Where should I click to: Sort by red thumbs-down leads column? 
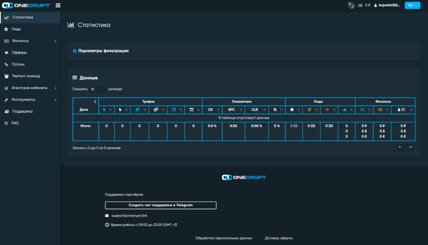329,109
